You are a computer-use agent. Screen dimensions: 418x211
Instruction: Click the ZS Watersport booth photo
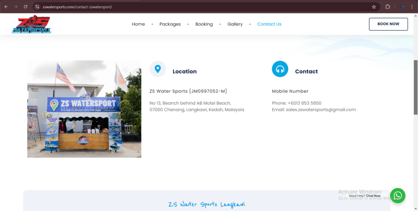[x=84, y=109]
